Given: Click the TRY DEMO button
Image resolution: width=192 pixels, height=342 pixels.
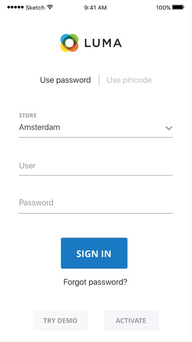Looking at the screenshot, I should coord(61,320).
